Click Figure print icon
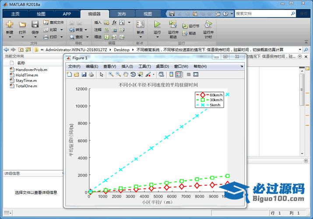The image size is (313, 219). [91, 74]
